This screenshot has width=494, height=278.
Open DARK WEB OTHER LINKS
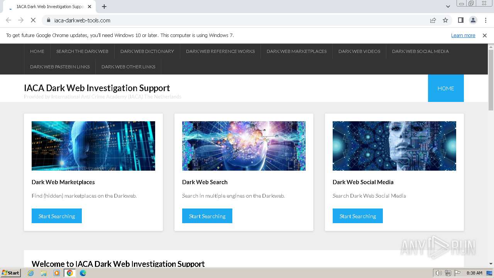click(128, 67)
